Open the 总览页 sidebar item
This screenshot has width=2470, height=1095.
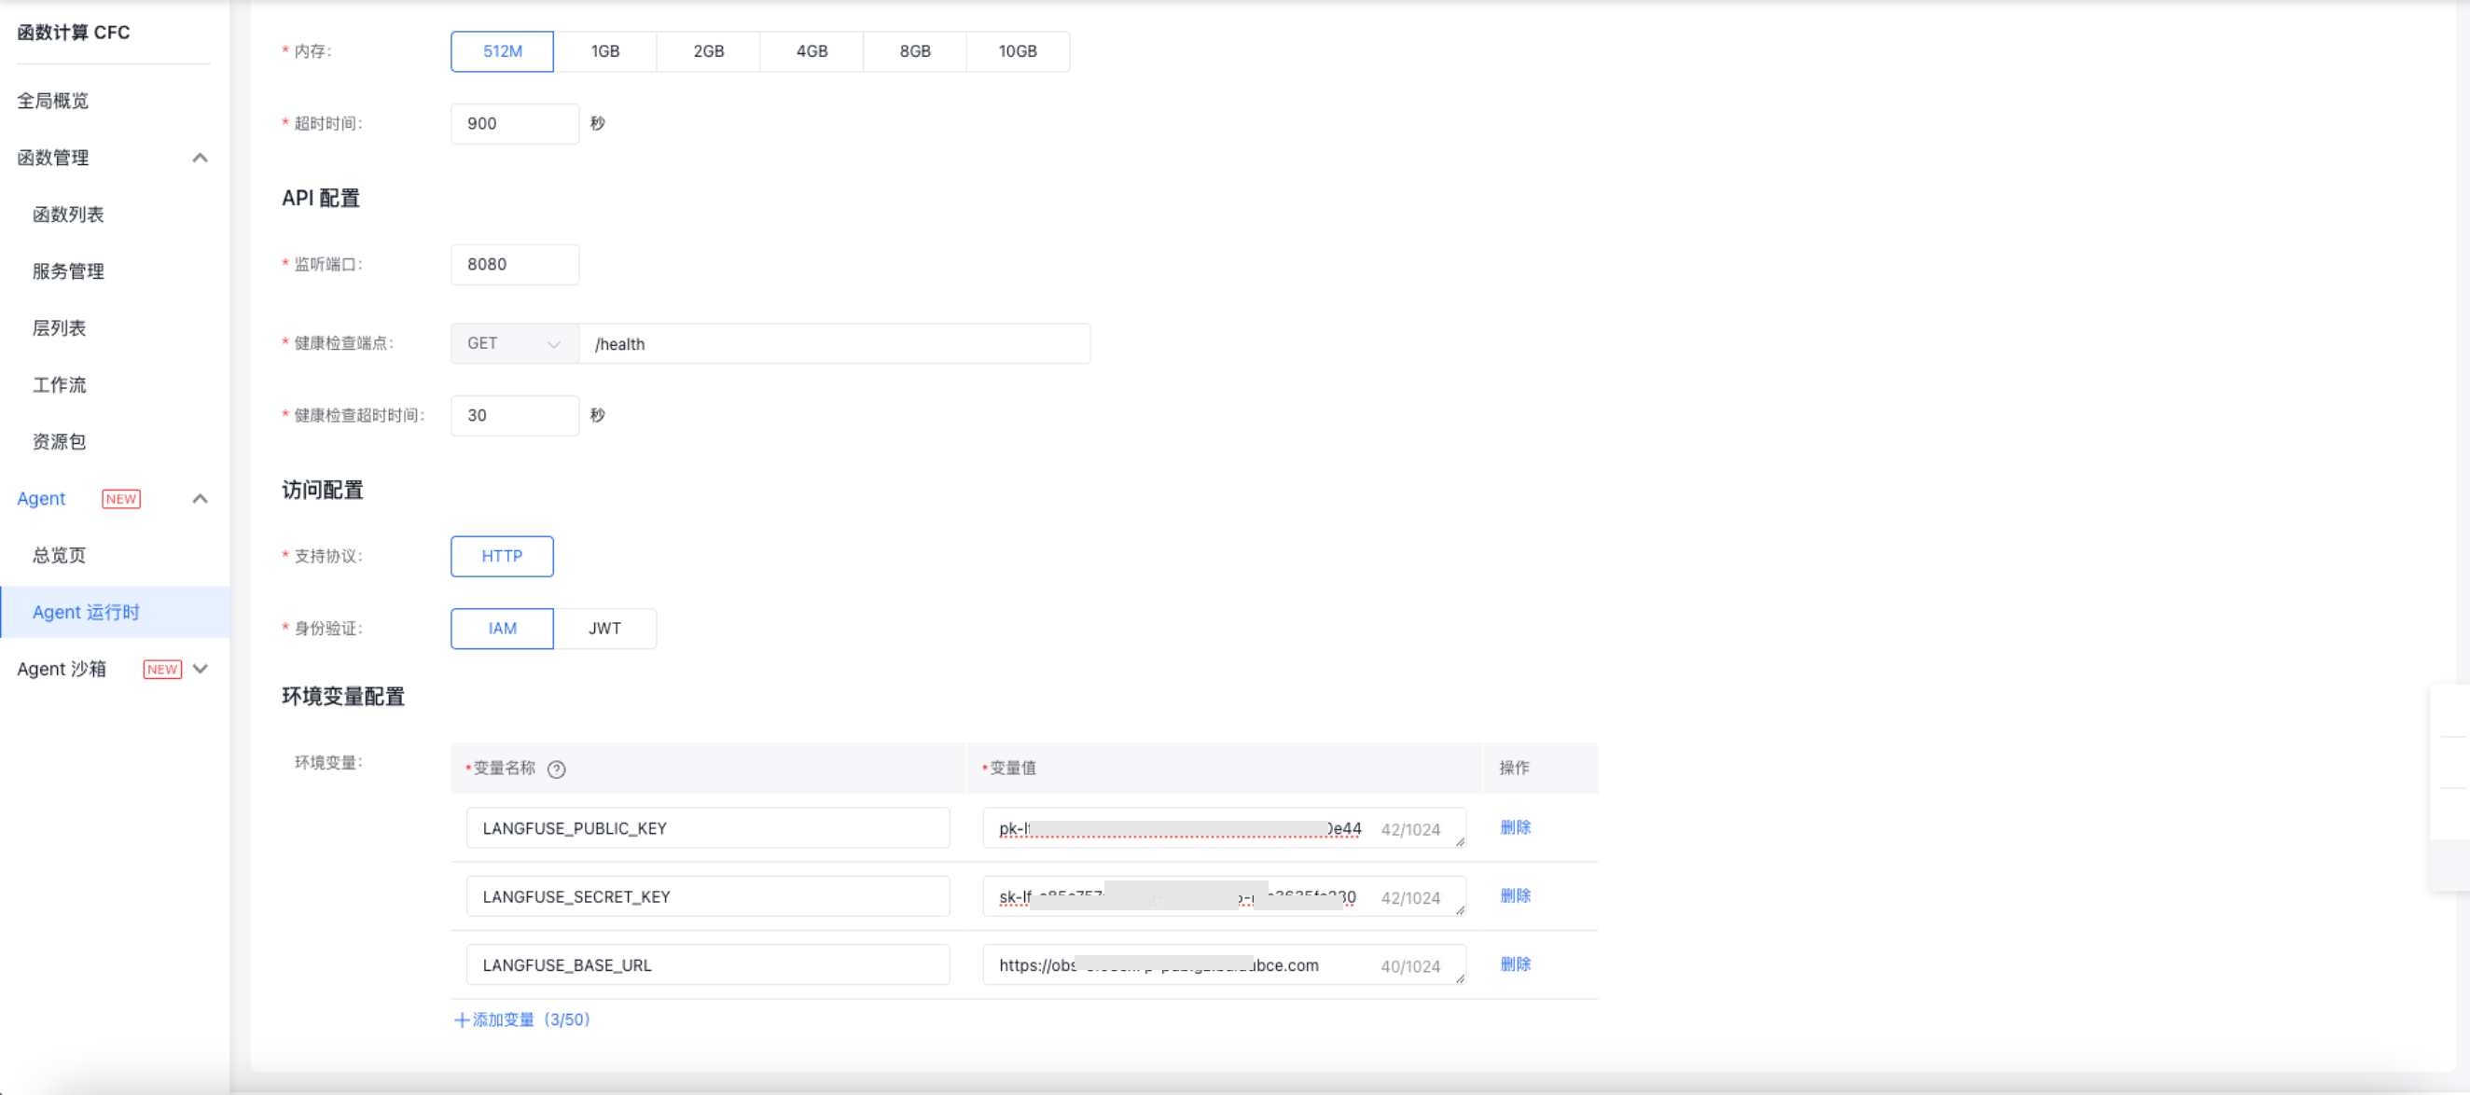coord(60,555)
